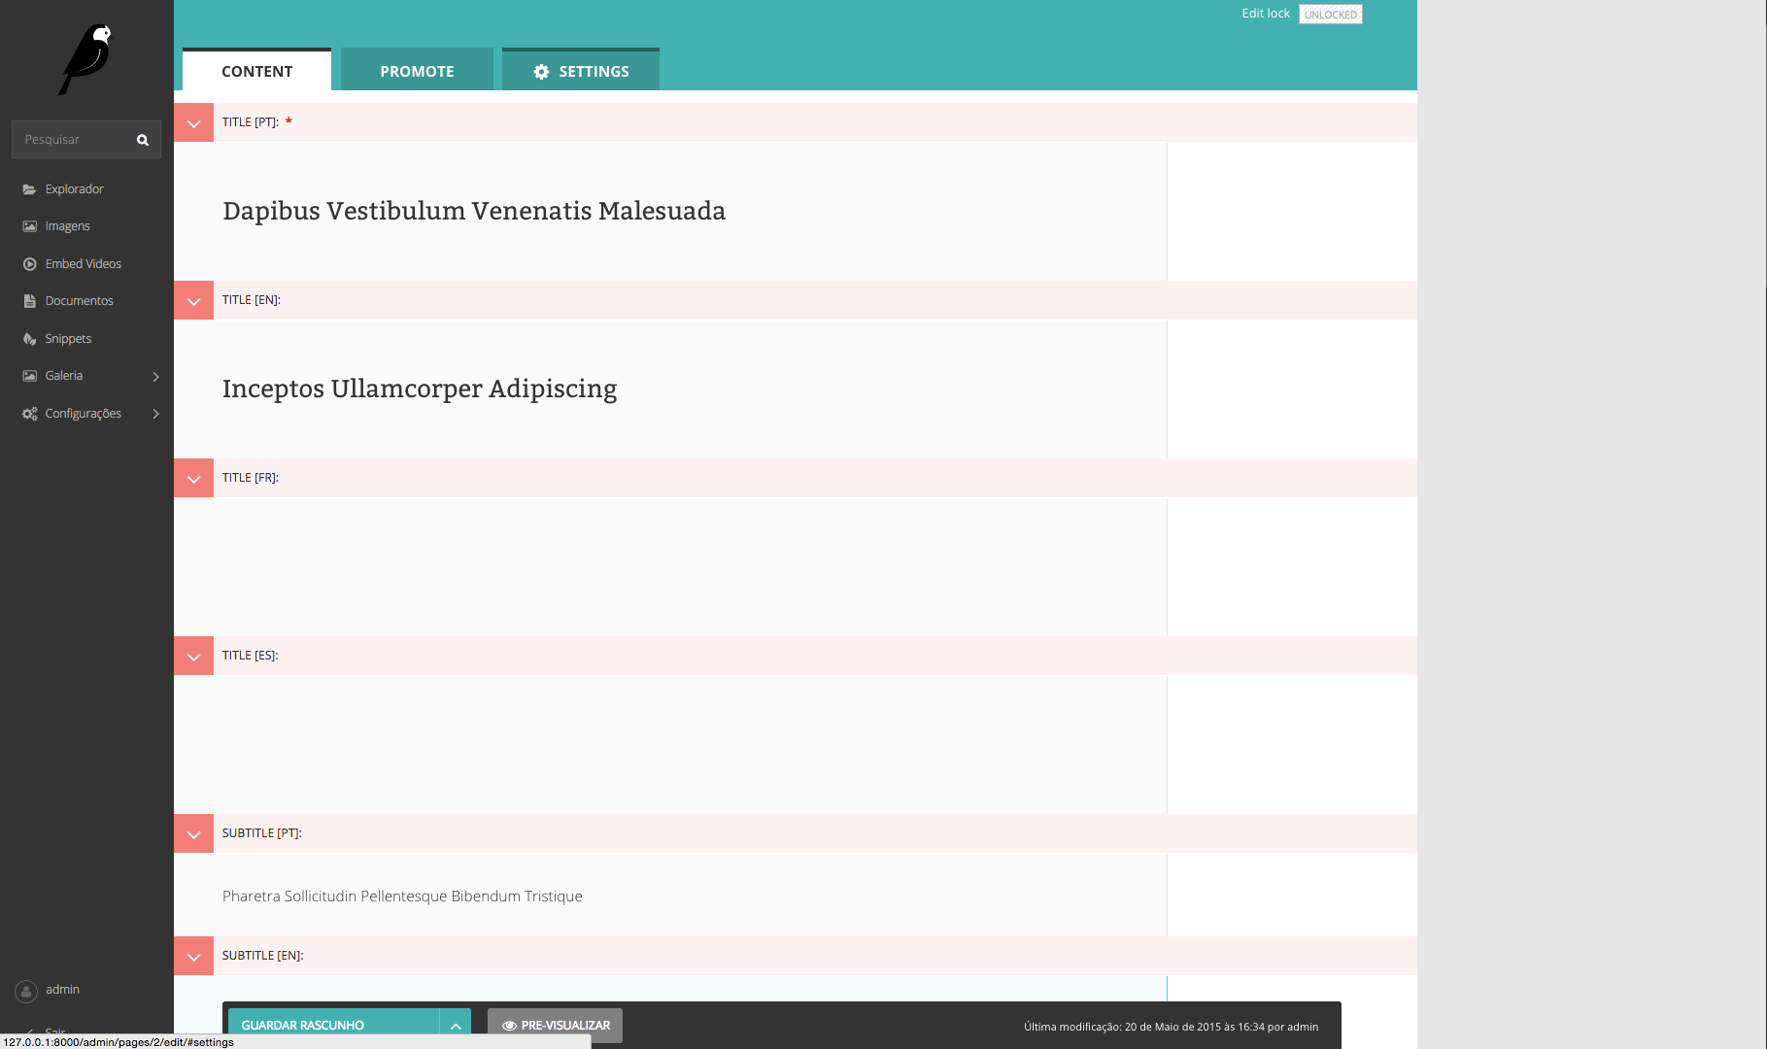The height and width of the screenshot is (1049, 1767).
Task: Expand the Configurações submenu
Action: point(155,414)
